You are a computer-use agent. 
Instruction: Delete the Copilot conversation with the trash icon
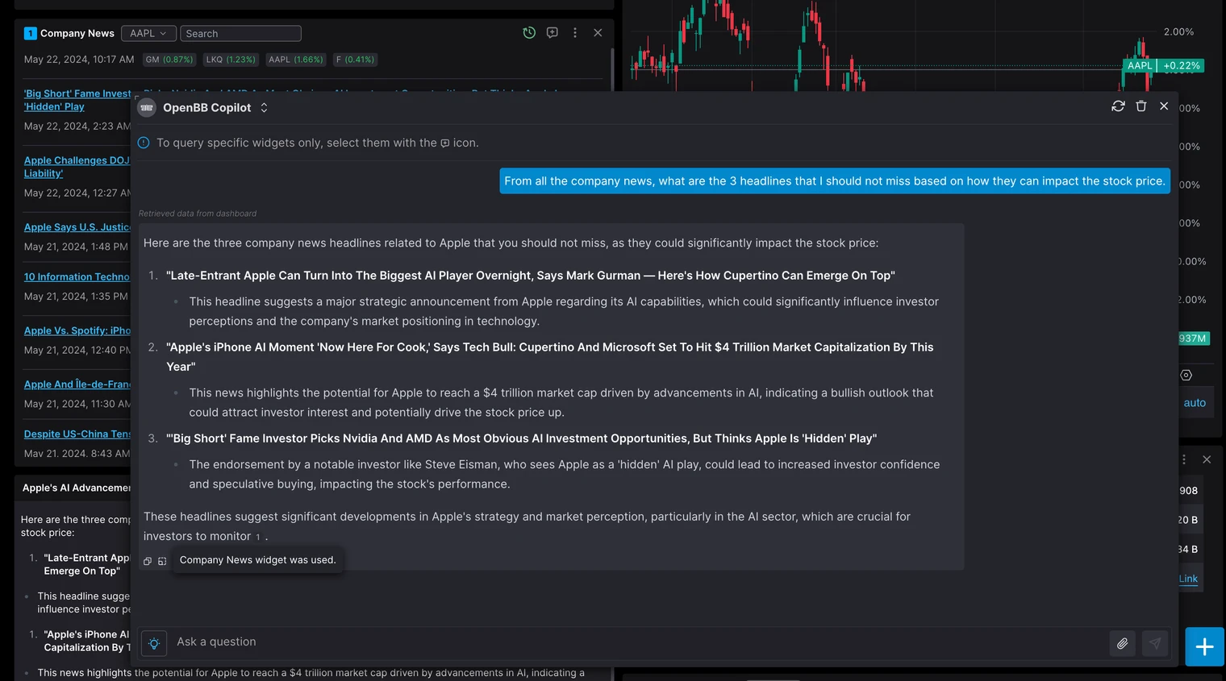tap(1141, 106)
